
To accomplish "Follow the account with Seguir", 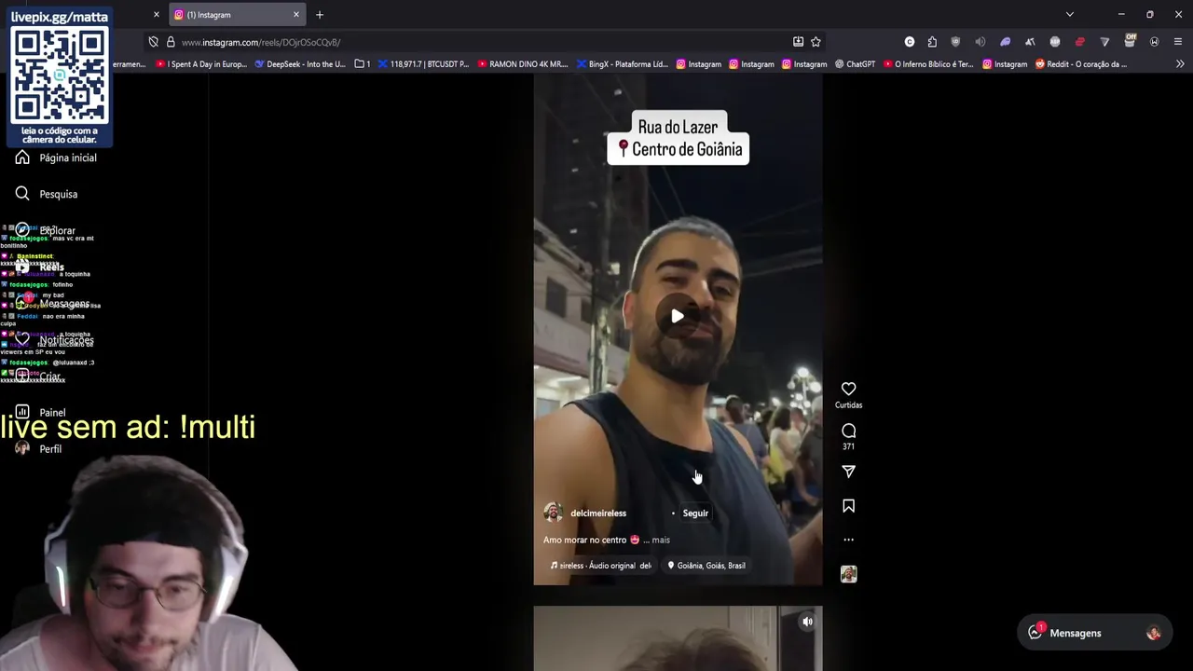I will [x=695, y=514].
